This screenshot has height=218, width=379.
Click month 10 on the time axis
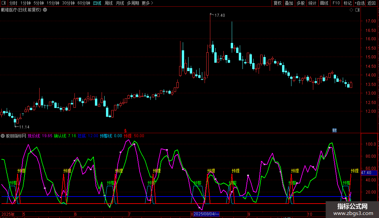click(310, 214)
